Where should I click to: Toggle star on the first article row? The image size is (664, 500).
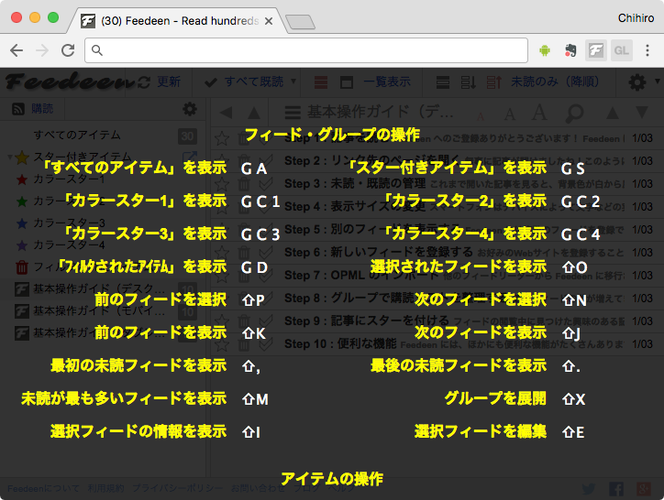pyautogui.click(x=222, y=138)
